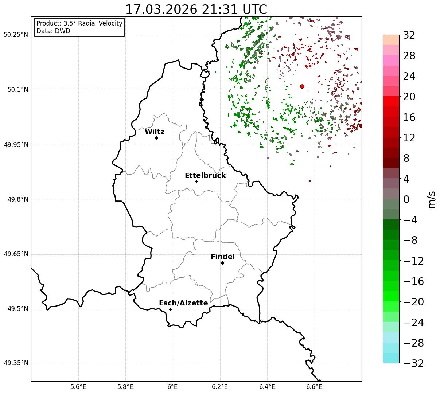Click the −32 colorbar tick label
Image resolution: width=440 pixels, height=394 pixels.
click(413, 363)
